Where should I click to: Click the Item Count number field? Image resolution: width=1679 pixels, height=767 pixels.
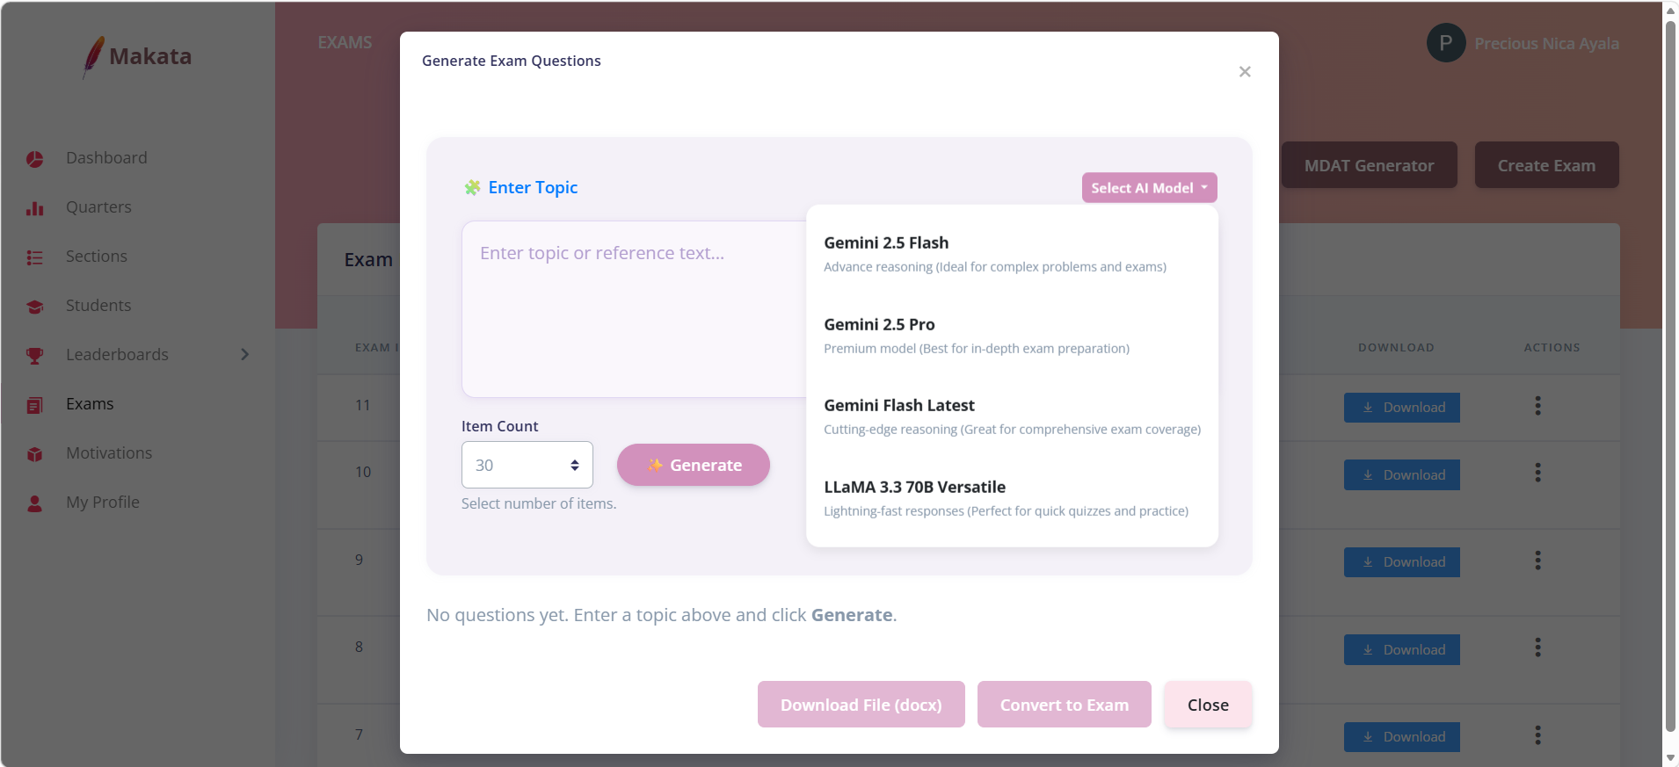[x=527, y=465]
